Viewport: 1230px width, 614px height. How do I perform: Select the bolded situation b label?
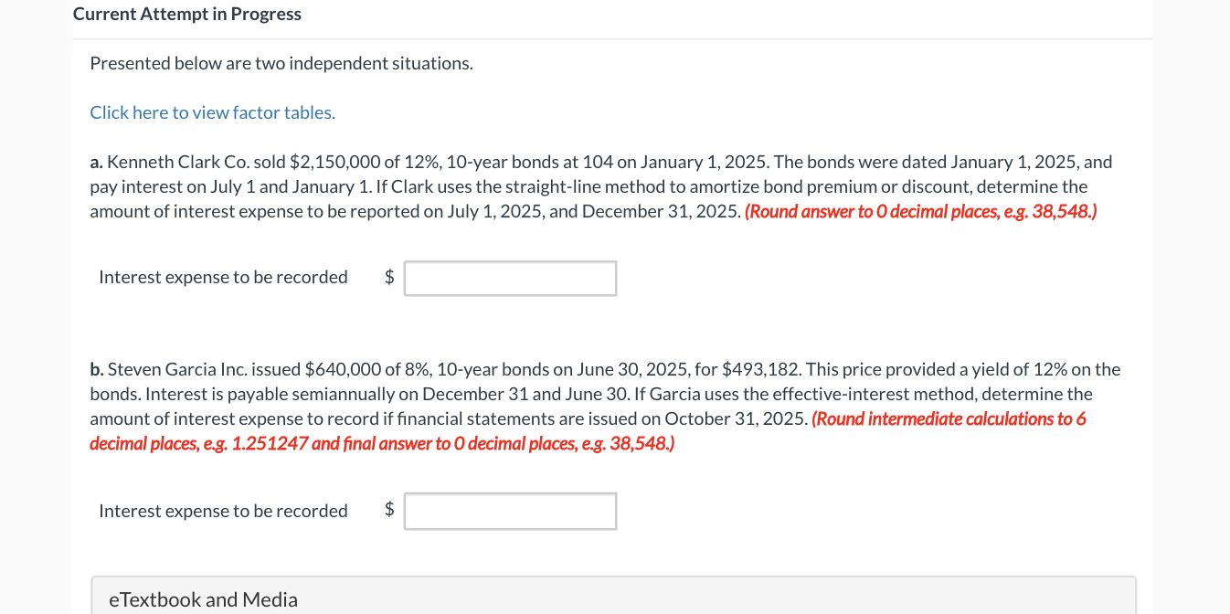pyautogui.click(x=95, y=369)
